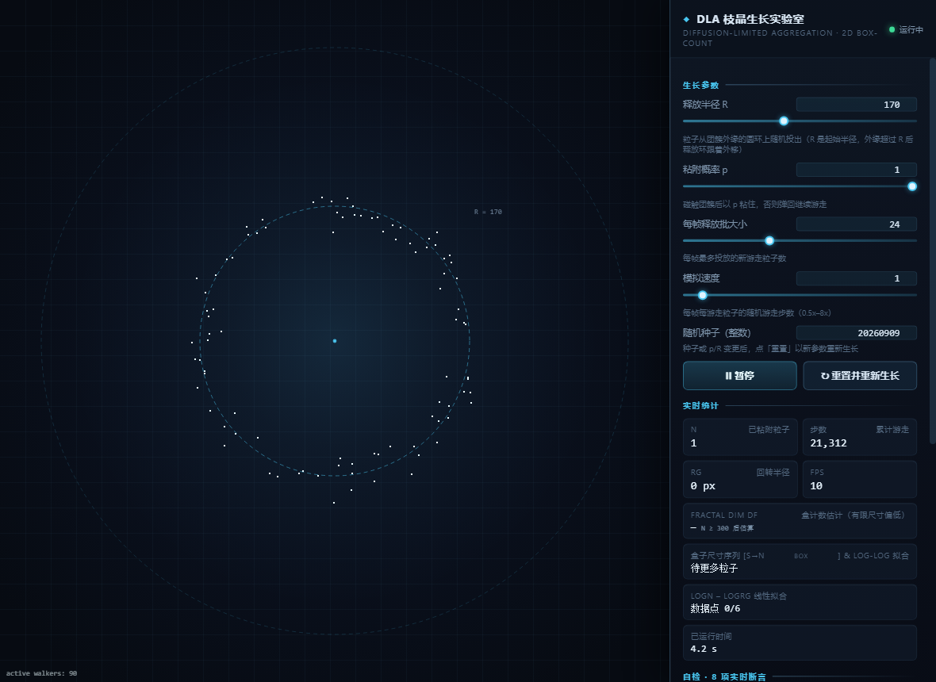The height and width of the screenshot is (682, 936).
Task: Click the 模拟速度 slider handle
Action: pos(703,295)
